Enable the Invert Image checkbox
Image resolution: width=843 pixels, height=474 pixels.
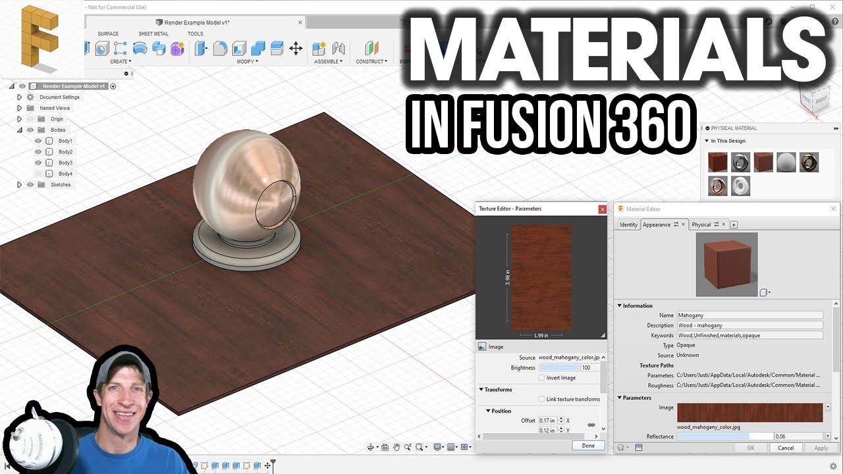(541, 378)
